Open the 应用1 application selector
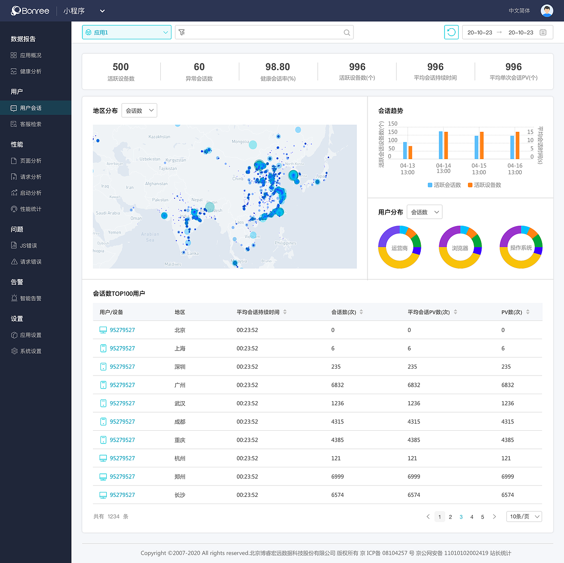Image resolution: width=564 pixels, height=563 pixels. (126, 32)
